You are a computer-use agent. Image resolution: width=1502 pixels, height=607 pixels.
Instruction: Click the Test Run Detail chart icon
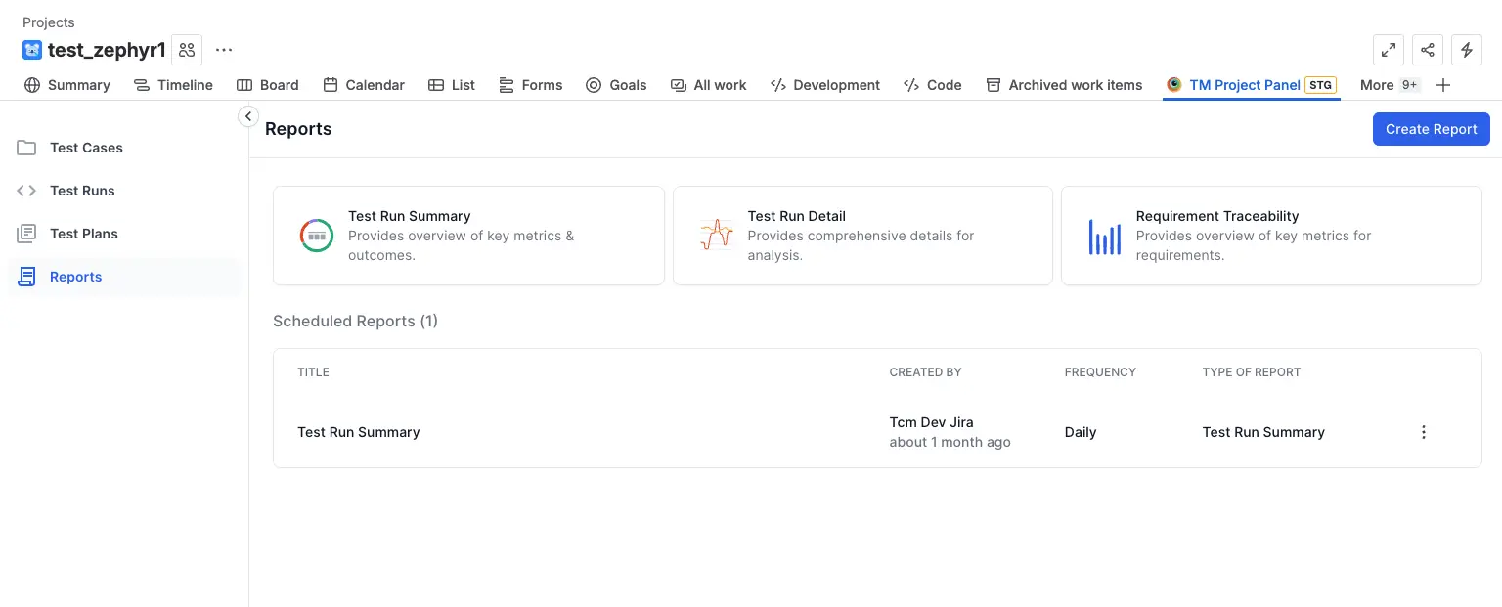coord(716,236)
